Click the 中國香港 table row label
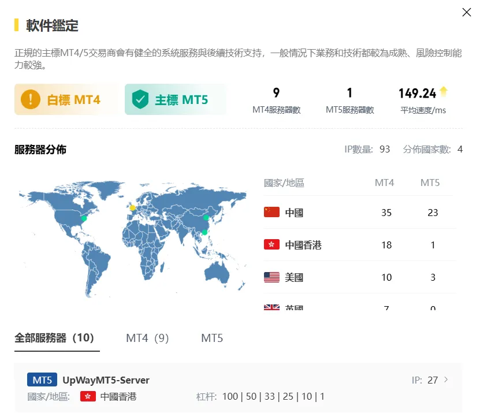Screen dimensions: 480x413 coord(303,245)
